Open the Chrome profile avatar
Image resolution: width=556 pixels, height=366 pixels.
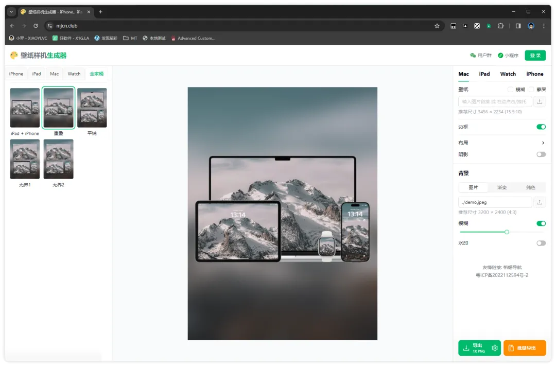(x=531, y=26)
